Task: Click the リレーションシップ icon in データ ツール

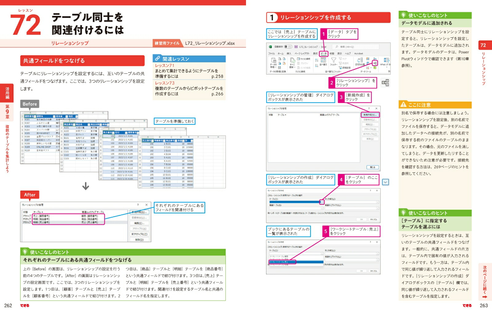Action: tap(375, 63)
